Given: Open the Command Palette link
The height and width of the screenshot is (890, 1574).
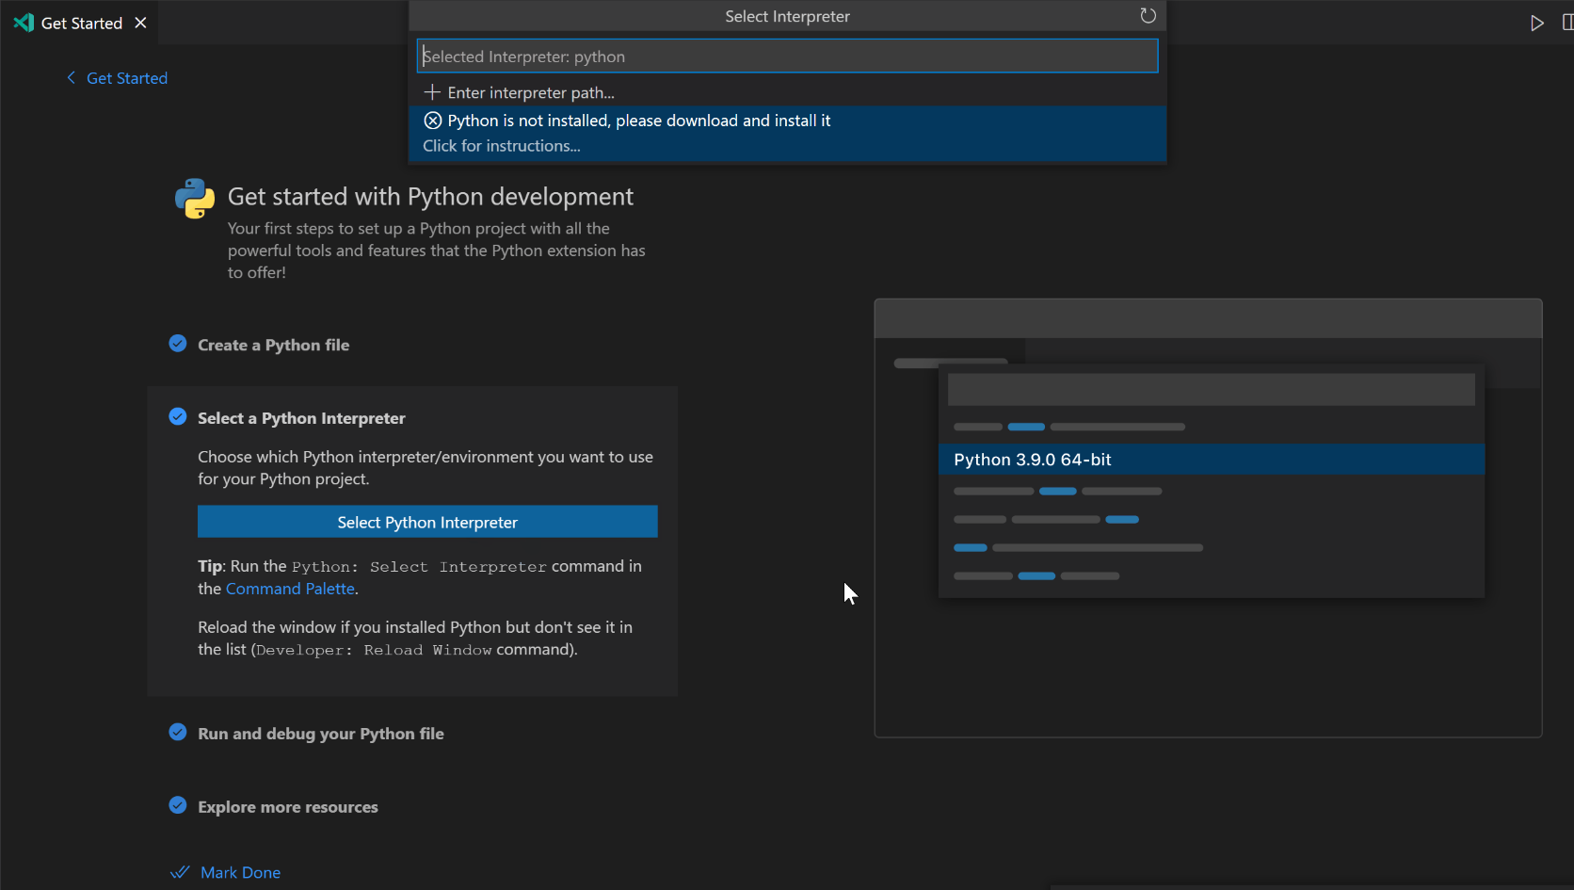Looking at the screenshot, I should [x=290, y=589].
